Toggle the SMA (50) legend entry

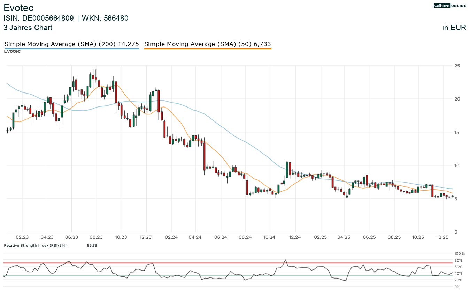207,44
